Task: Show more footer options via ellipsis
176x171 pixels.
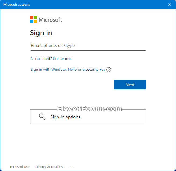Action: click(71, 167)
